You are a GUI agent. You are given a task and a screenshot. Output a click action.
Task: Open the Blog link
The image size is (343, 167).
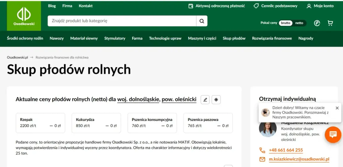[x=52, y=6]
